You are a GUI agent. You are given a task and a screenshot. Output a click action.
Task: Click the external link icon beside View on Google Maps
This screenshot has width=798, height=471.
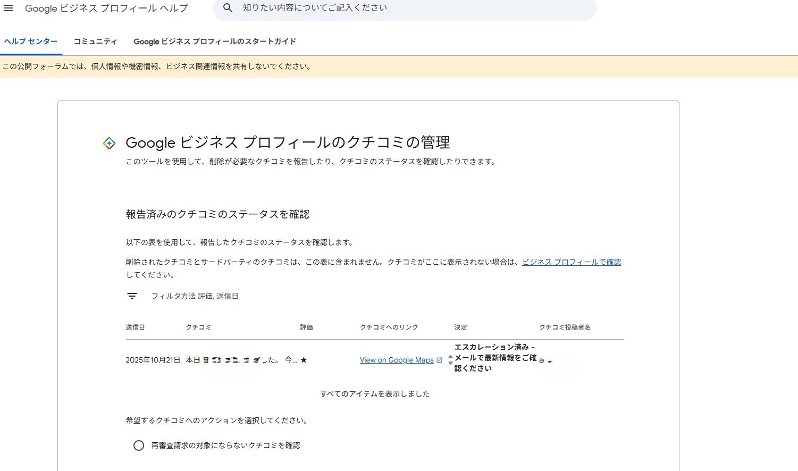(x=439, y=360)
